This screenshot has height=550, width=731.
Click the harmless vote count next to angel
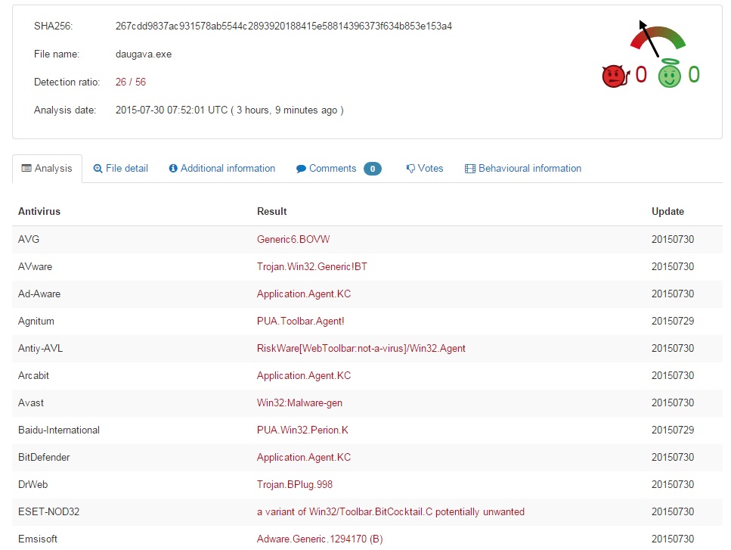[x=694, y=75]
